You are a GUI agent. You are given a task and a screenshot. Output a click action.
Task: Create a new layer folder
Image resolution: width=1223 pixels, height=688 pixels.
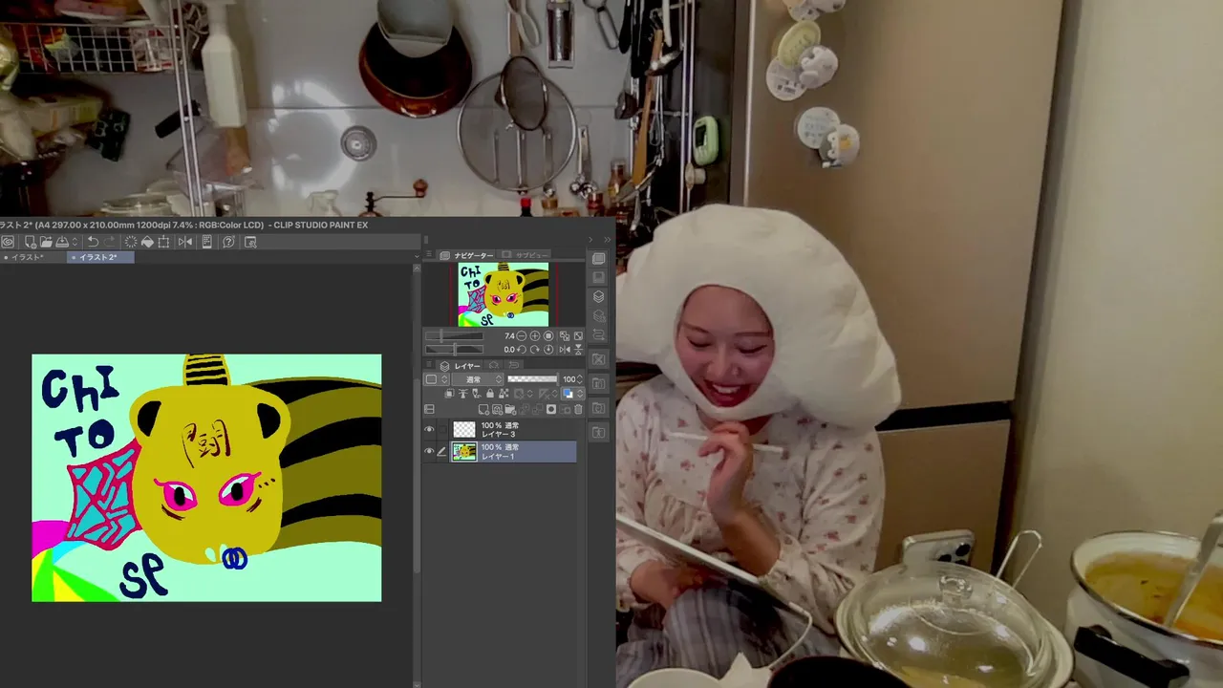510,409
